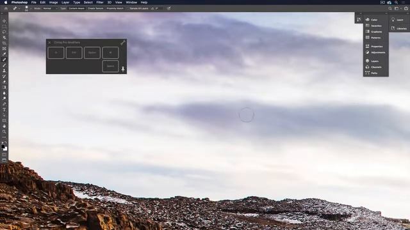Toggle the Space modifier key
Image resolution: width=410 pixels, height=230 pixels.
(110, 66)
